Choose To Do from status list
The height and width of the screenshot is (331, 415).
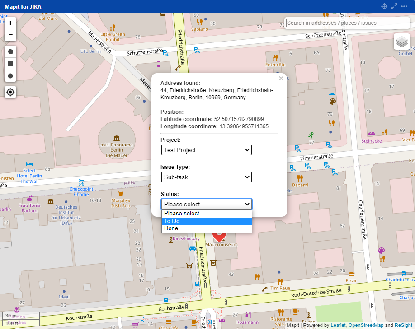tap(206, 221)
